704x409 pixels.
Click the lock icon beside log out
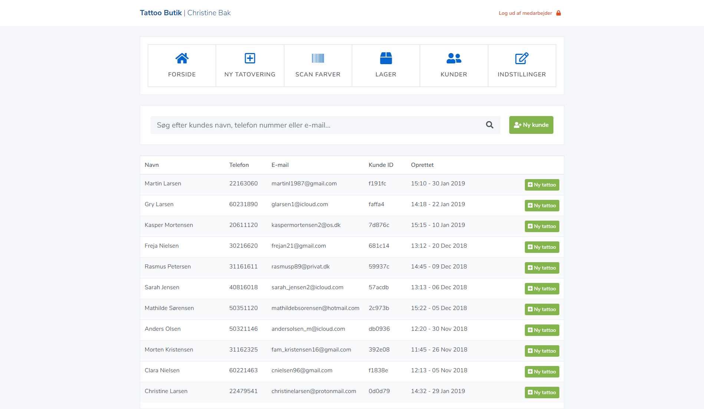coord(559,13)
